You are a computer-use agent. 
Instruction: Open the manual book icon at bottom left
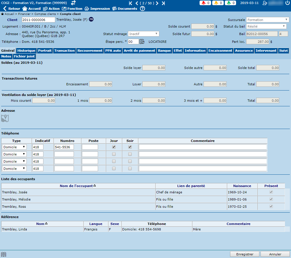click(4, 254)
